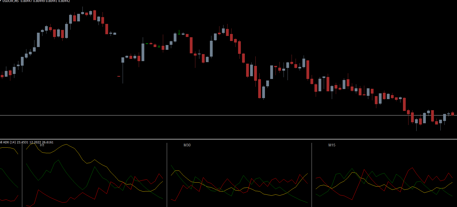This screenshot has width=457, height=207.
Task: Select the rightmost red candle on the chart
Action: tap(452, 114)
